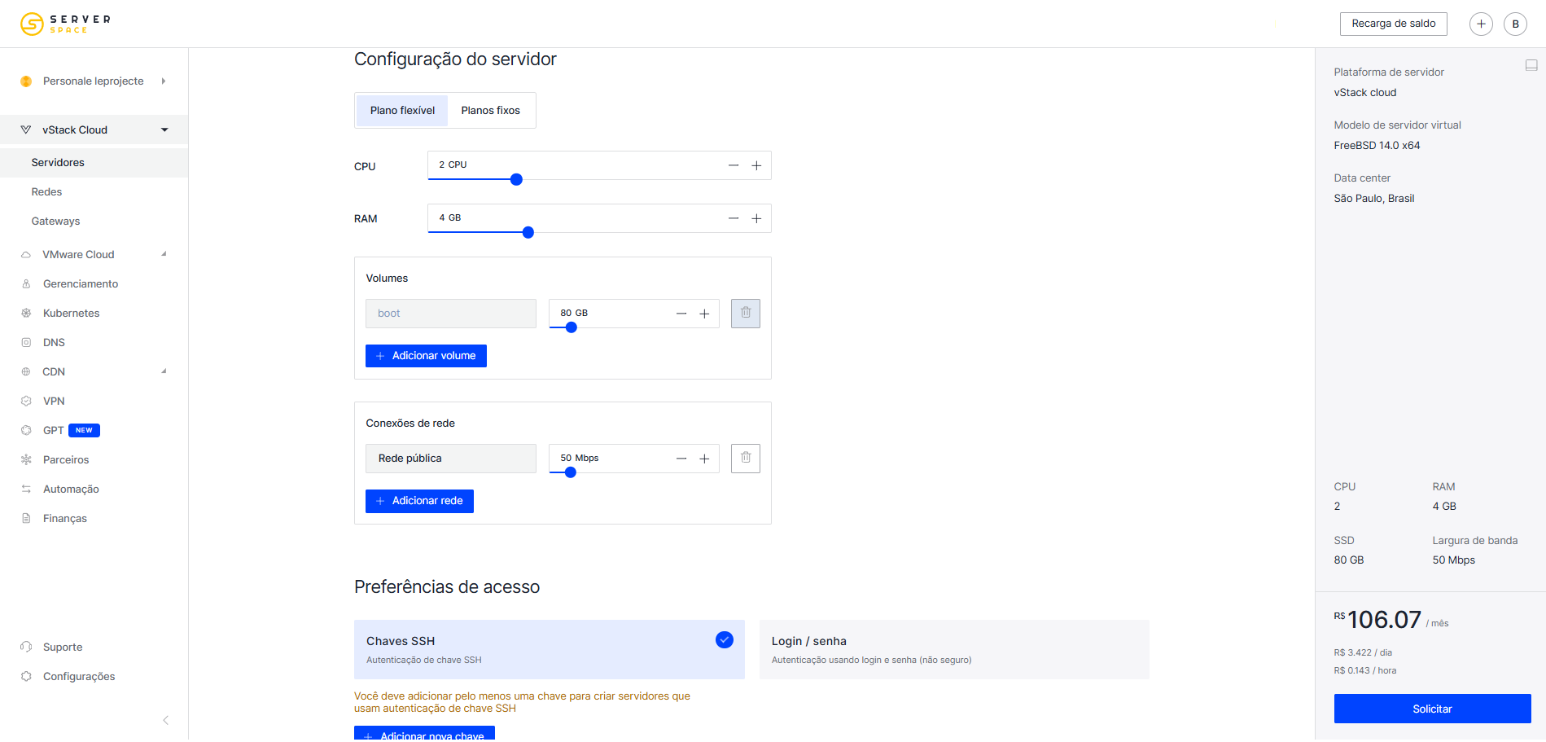Click the NEW badge next to GPT
Screen dimensions: 1546x742
click(84, 430)
